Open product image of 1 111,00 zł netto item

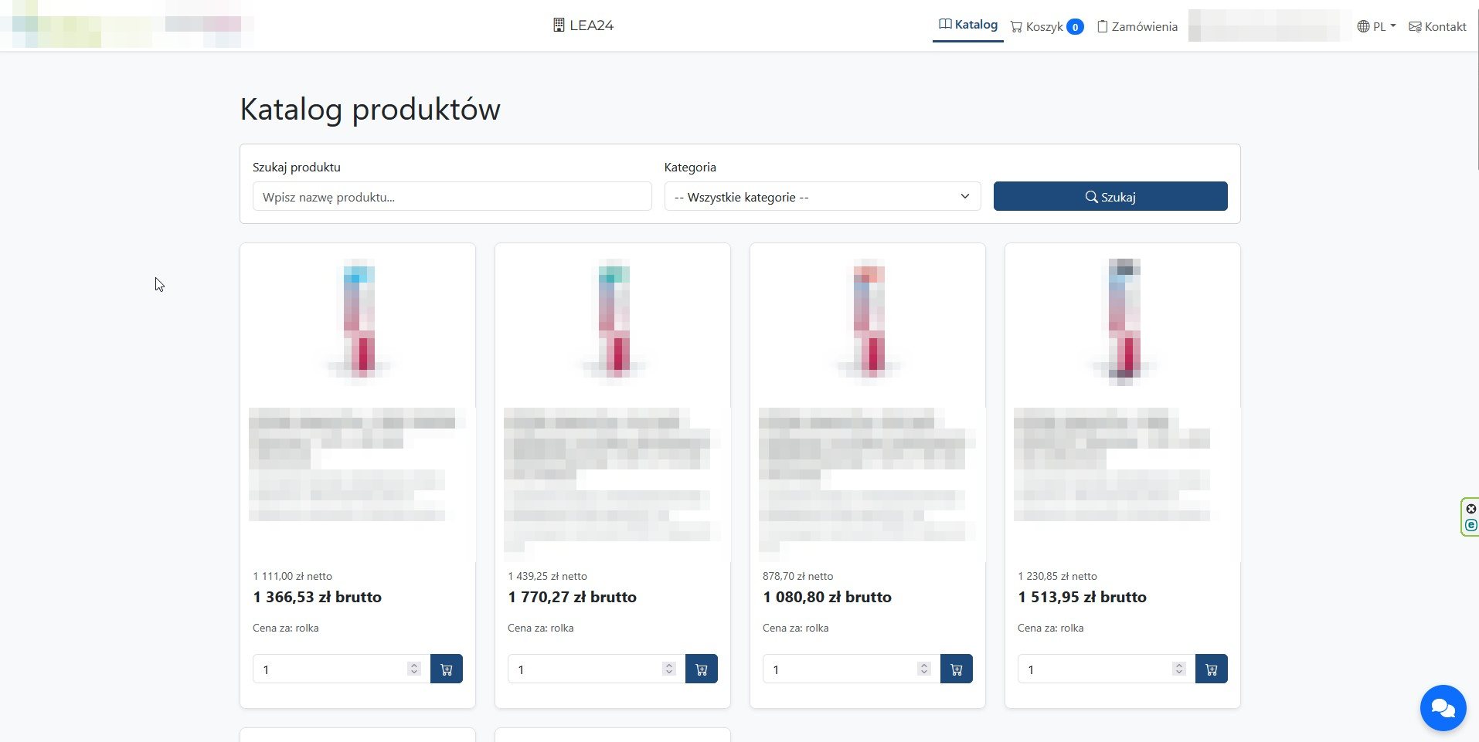(359, 322)
